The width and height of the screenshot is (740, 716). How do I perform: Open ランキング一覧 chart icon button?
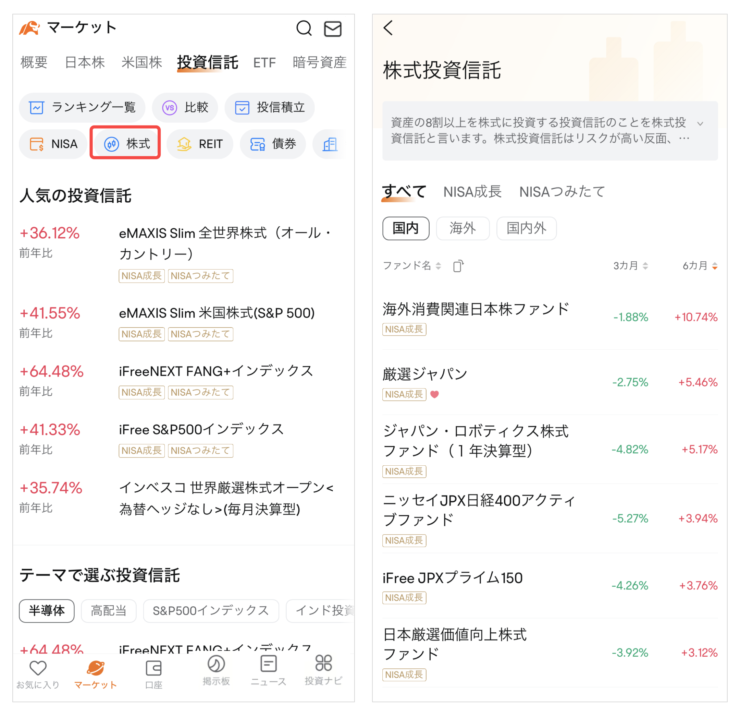tap(82, 108)
